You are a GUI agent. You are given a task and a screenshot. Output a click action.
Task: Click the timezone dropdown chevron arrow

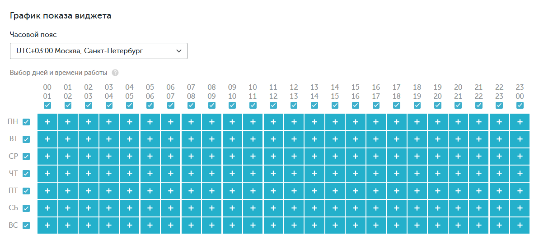(179, 51)
